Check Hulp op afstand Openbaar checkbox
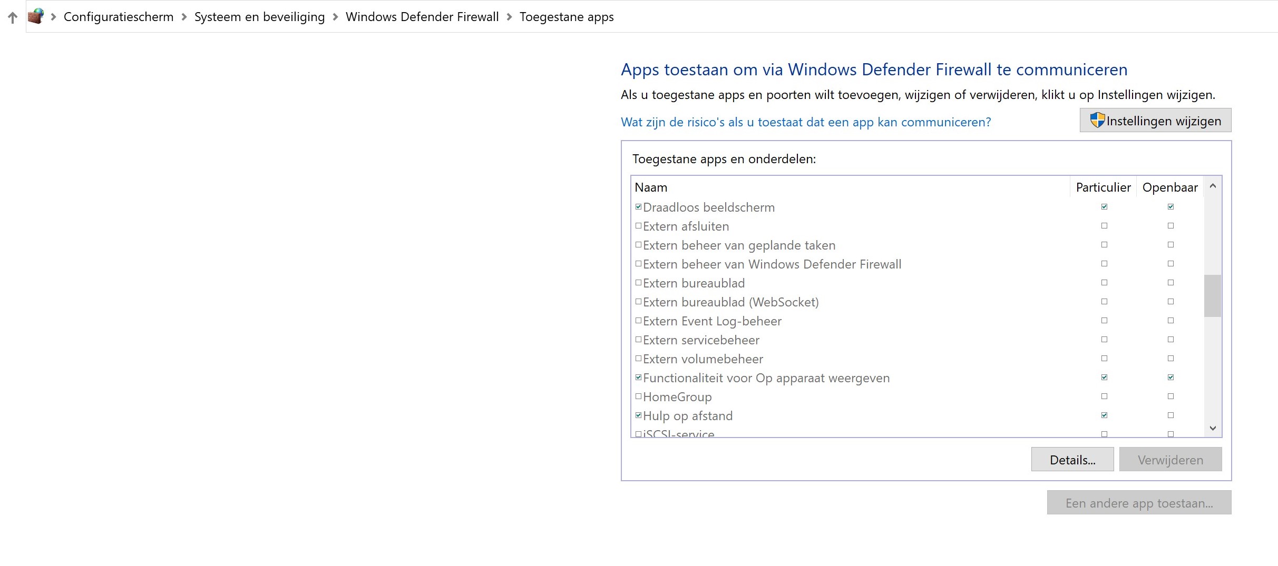Image resolution: width=1278 pixels, height=566 pixels. 1170,415
